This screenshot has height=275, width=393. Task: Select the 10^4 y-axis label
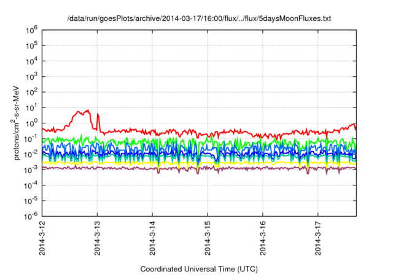pos(31,61)
